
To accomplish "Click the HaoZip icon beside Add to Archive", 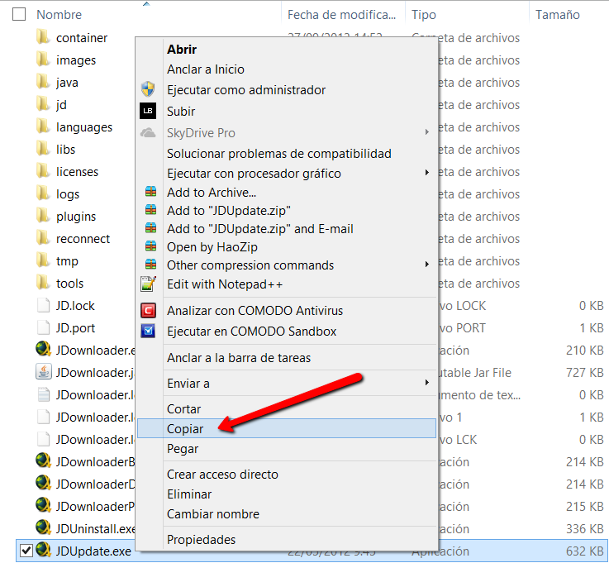I will pos(150,192).
